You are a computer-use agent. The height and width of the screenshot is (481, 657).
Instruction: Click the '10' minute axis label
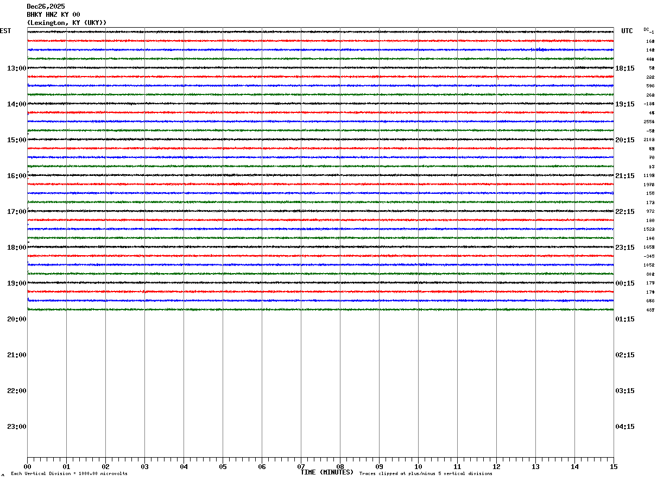point(418,467)
